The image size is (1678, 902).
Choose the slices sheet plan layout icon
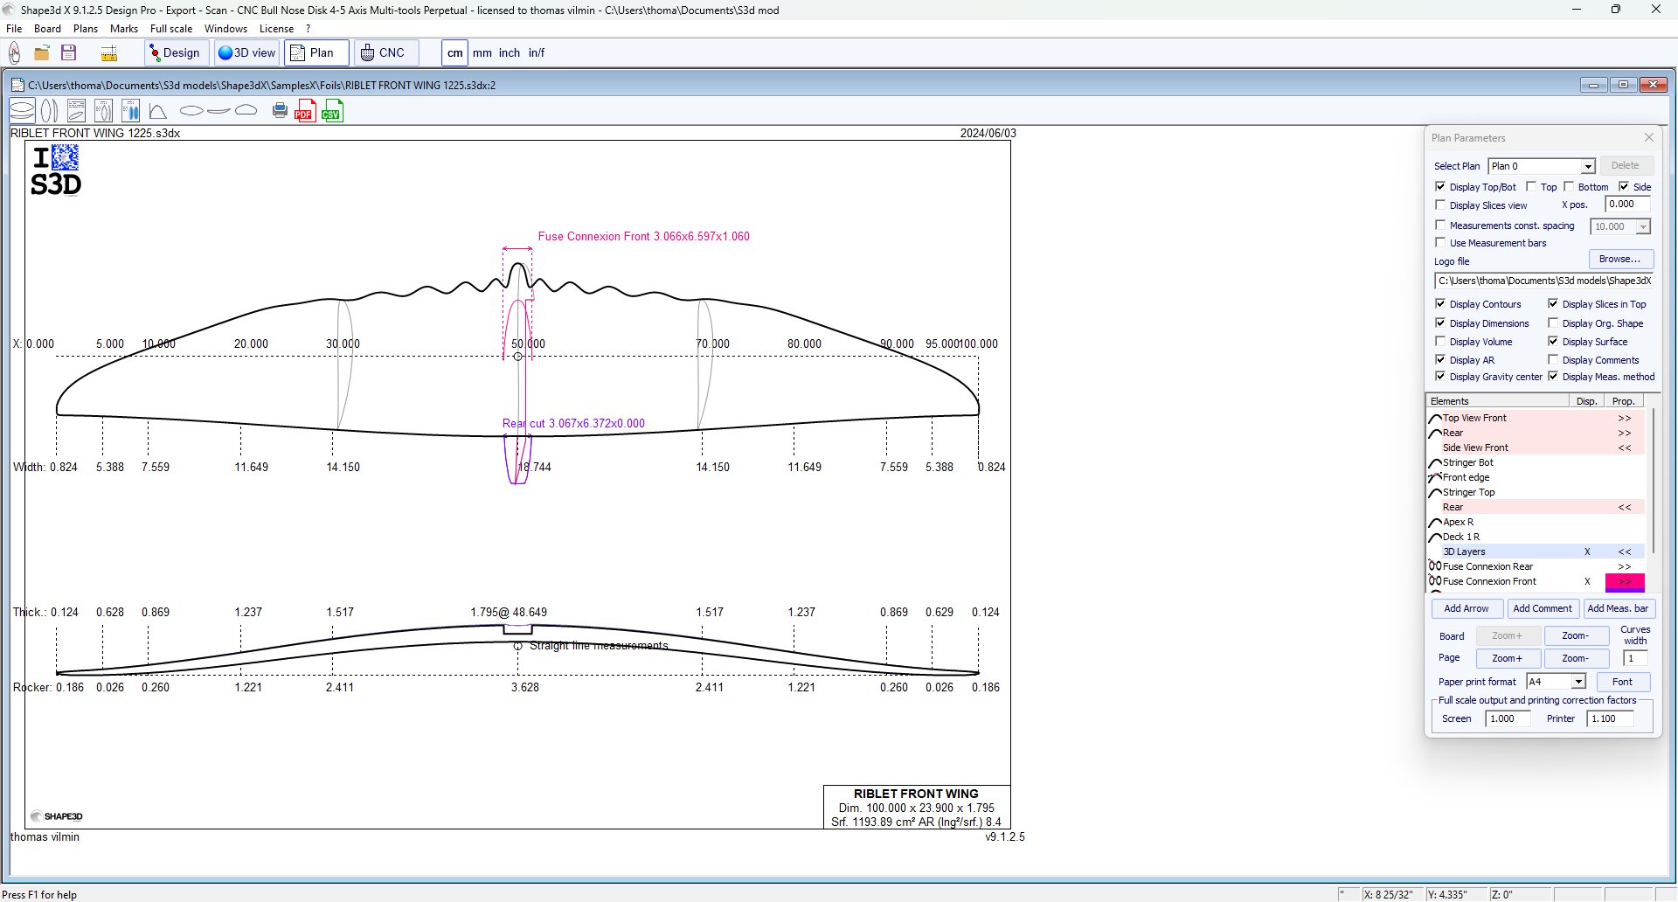103,110
